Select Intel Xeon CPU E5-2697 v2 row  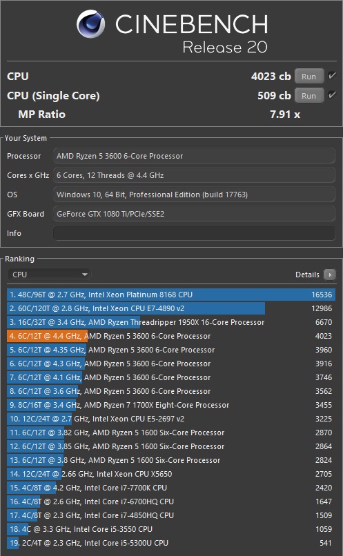tap(171, 419)
